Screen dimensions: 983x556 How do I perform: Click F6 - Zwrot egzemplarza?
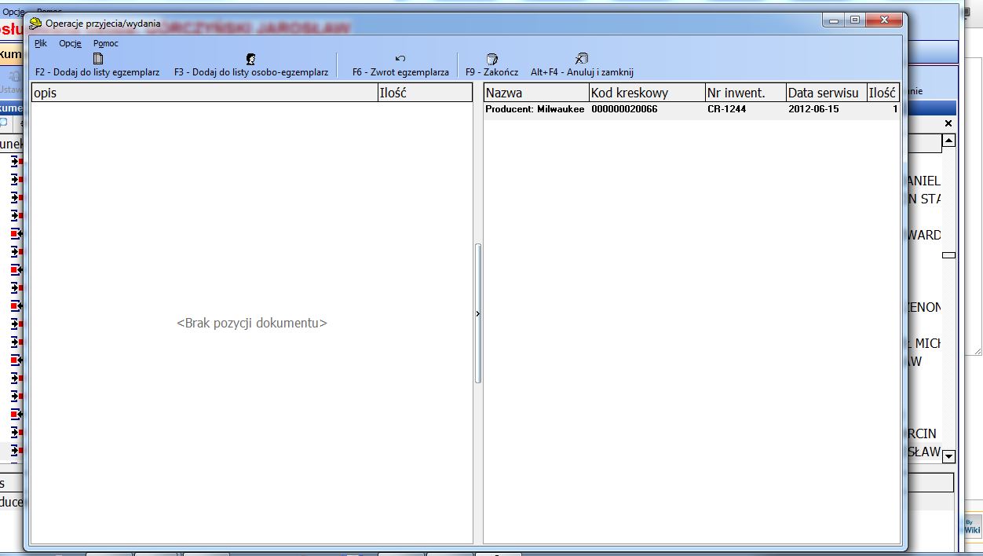pos(400,65)
